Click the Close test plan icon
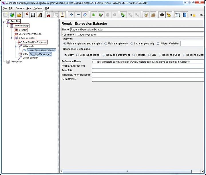 (26, 15)
